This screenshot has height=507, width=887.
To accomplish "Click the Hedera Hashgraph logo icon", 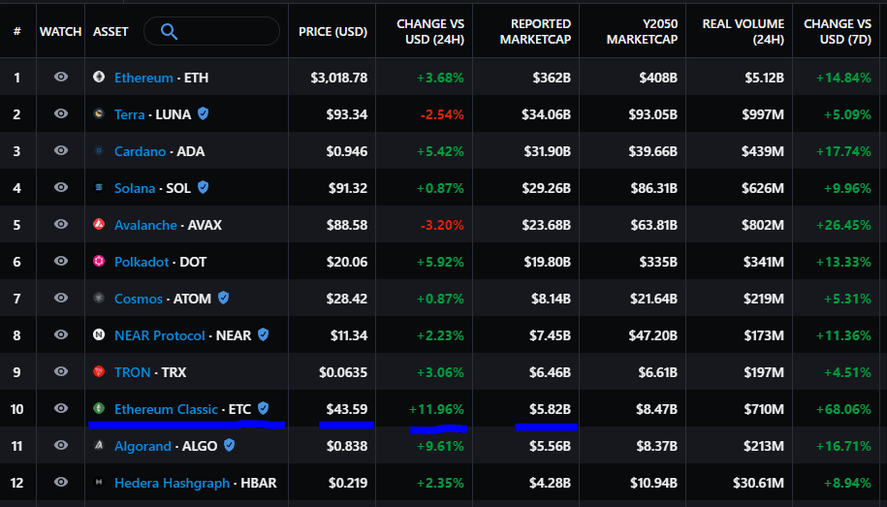I will (x=99, y=482).
